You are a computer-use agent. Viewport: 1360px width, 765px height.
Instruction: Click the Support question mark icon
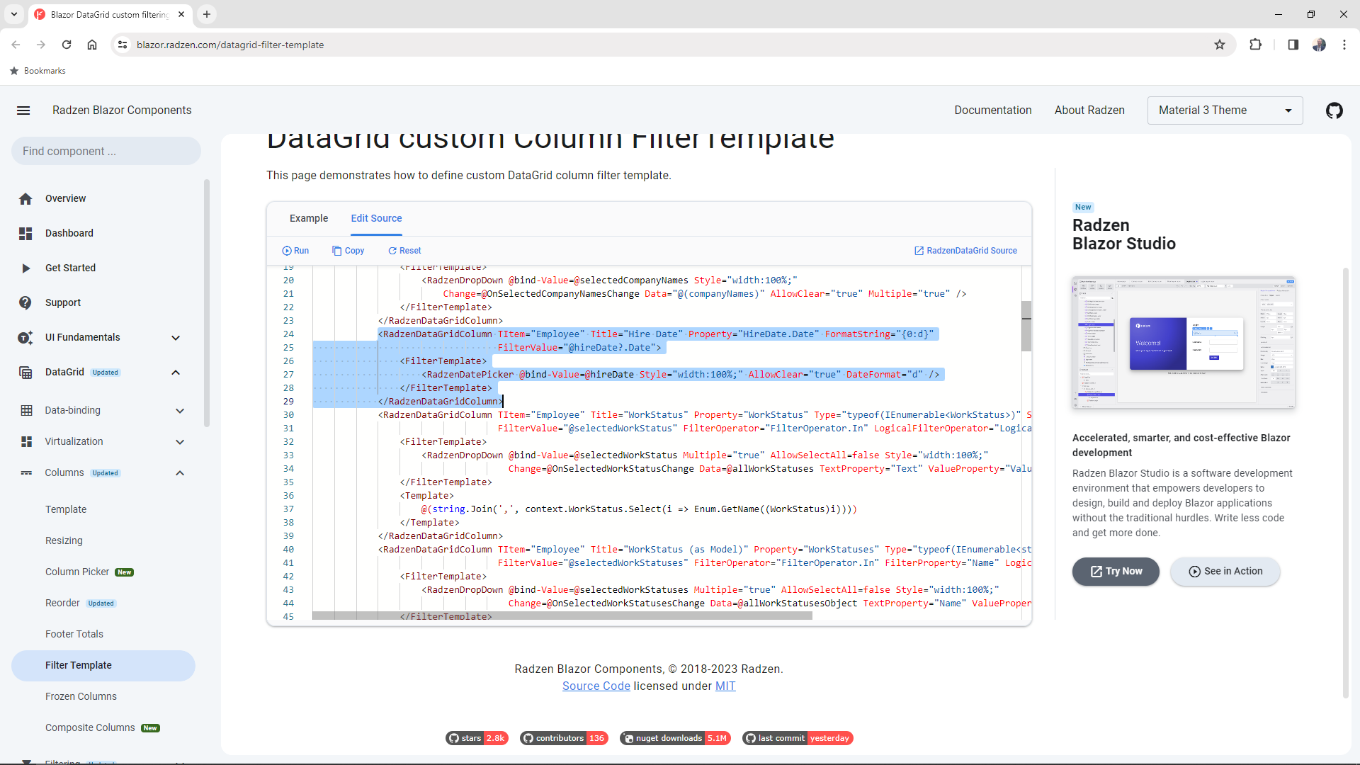click(x=25, y=303)
